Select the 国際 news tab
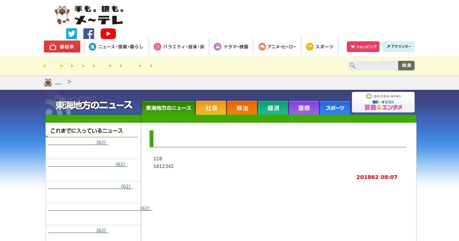Image resolution: width=459 pixels, height=241 pixels. (x=304, y=108)
